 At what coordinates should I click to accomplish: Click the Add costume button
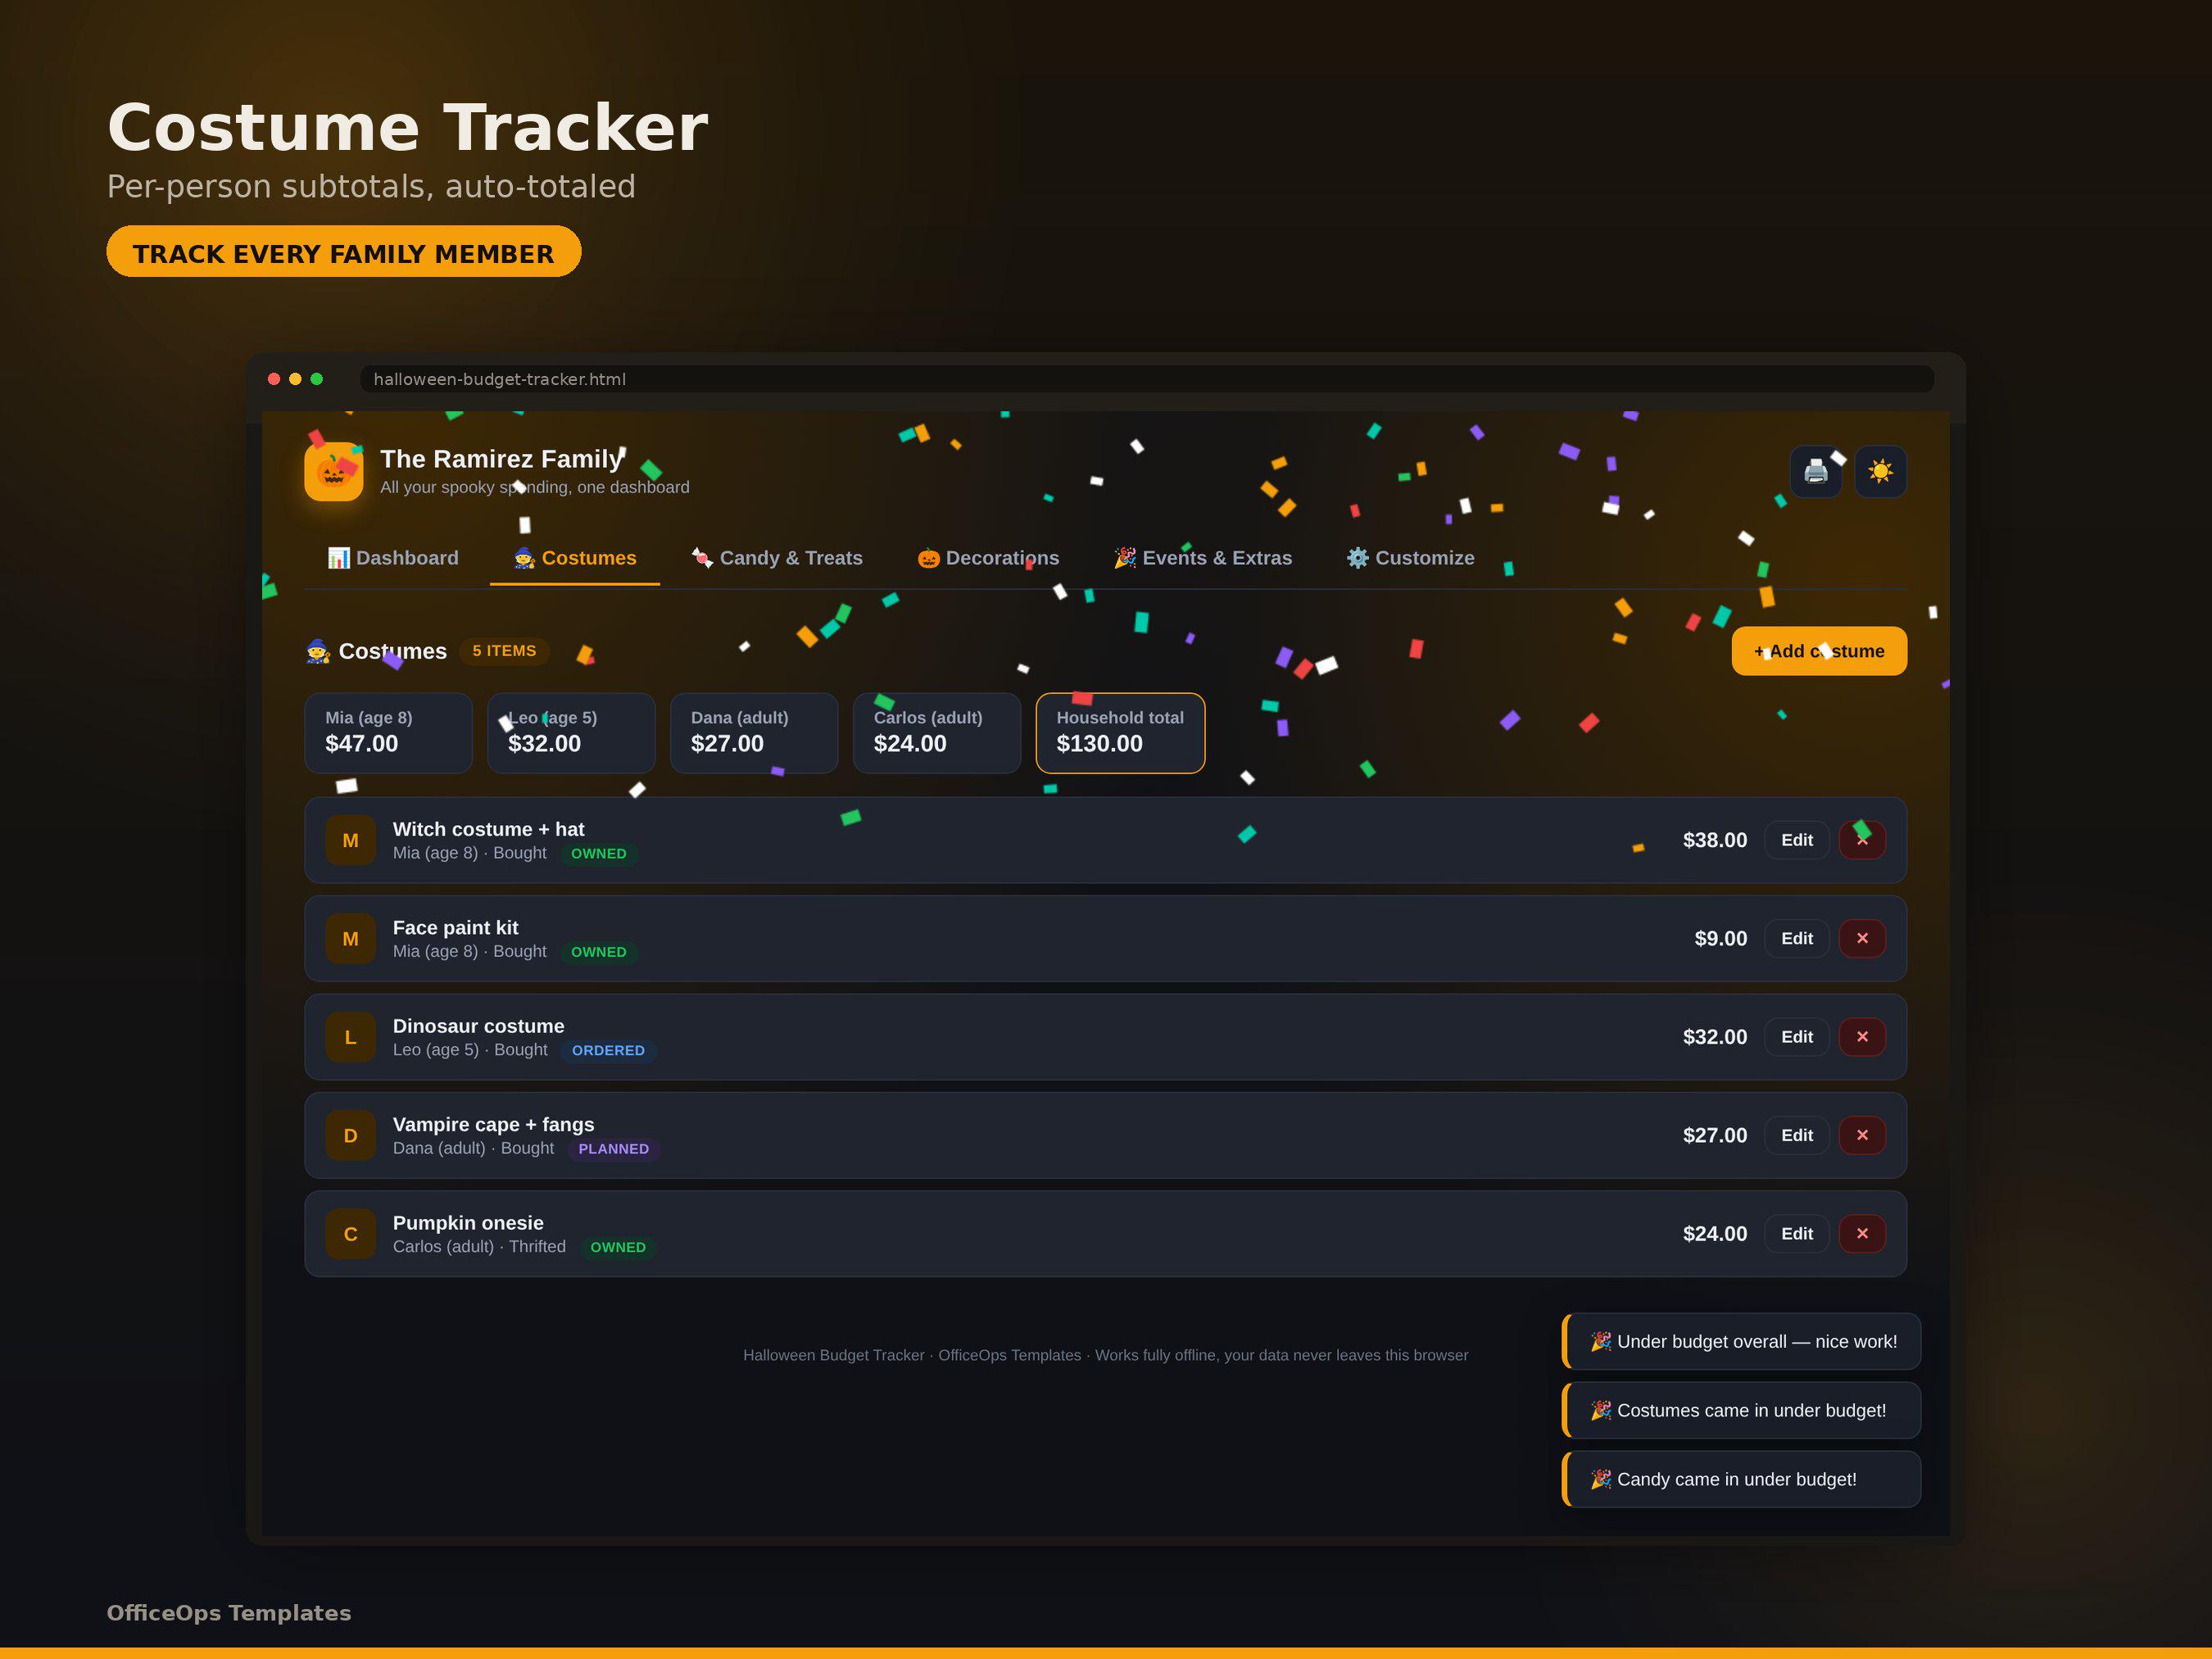[1819, 651]
